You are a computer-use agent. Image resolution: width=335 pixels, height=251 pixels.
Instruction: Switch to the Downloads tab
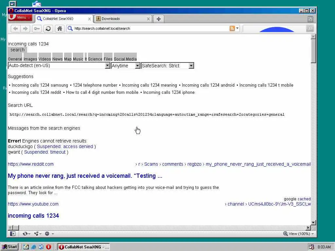point(123,19)
